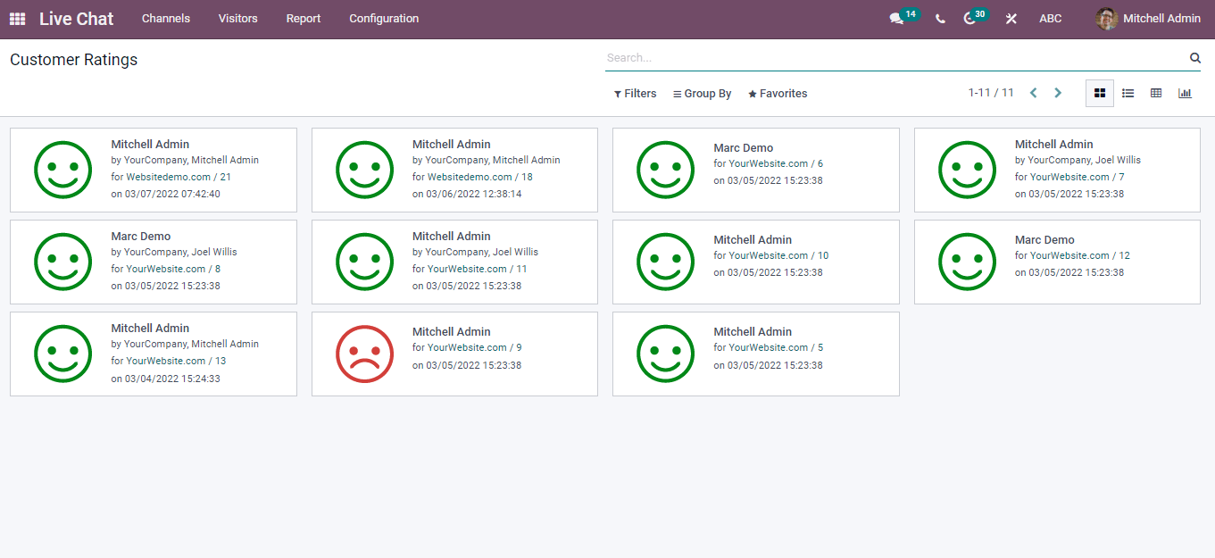Open the Channels menu
Image resolution: width=1215 pixels, height=558 pixels.
click(x=166, y=19)
